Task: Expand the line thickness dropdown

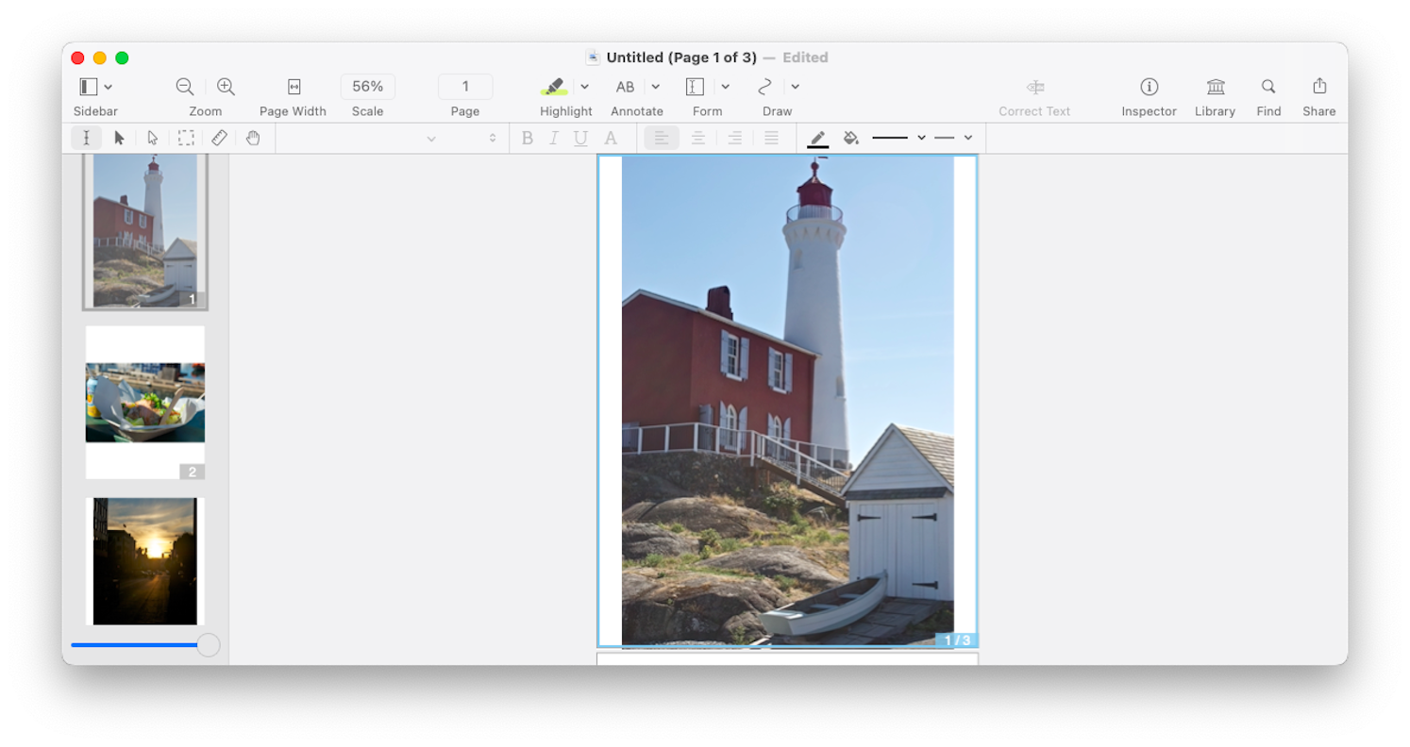Action: (922, 137)
